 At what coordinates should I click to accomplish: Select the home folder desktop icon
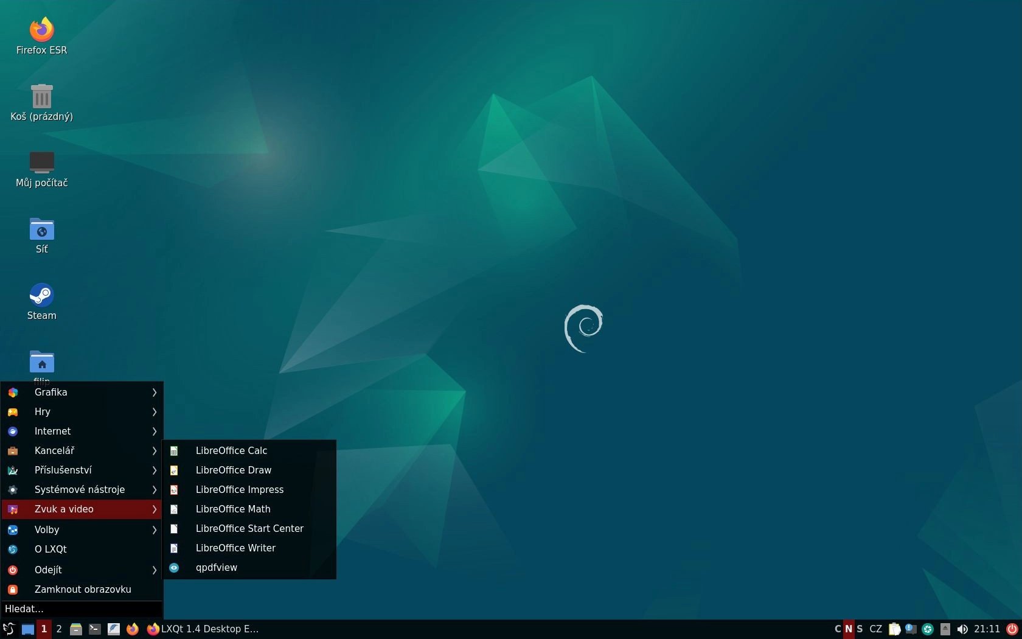click(41, 361)
